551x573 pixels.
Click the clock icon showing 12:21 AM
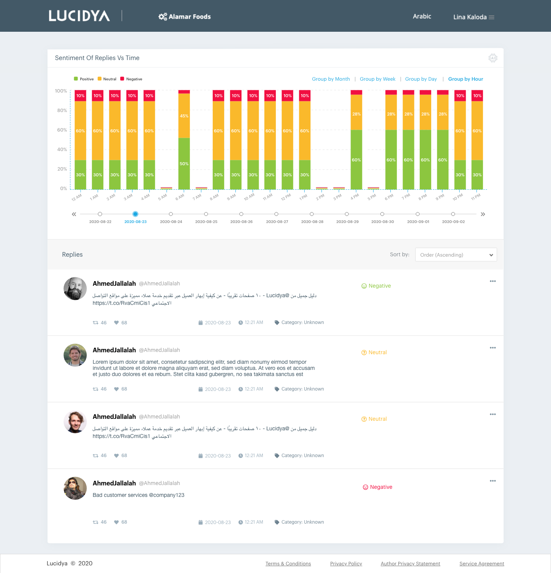(x=240, y=322)
